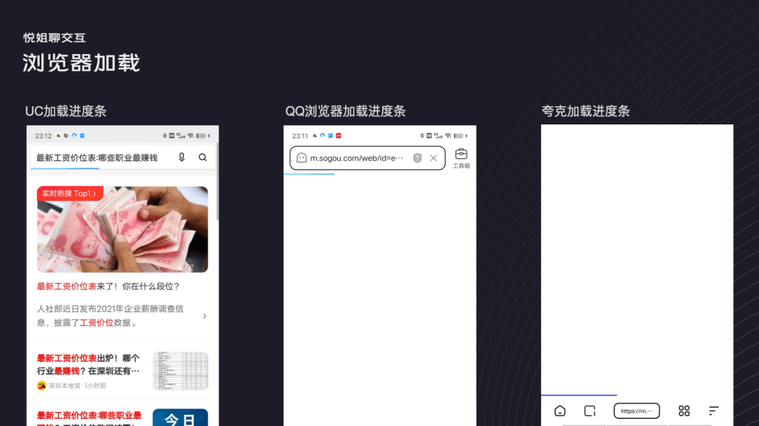Click the UC page scrollbar

[x=217, y=181]
